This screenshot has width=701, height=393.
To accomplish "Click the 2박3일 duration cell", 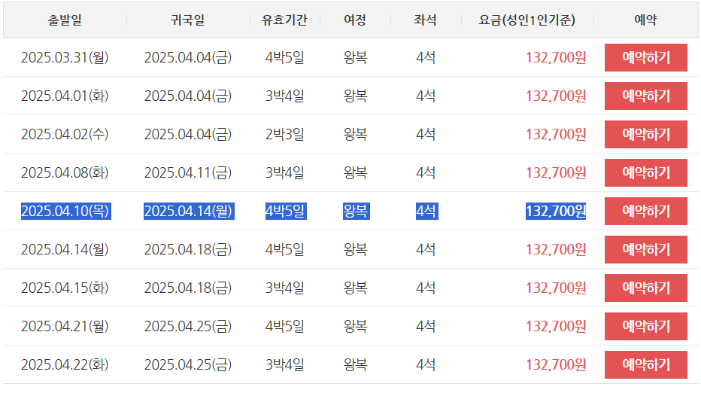I will click(285, 134).
